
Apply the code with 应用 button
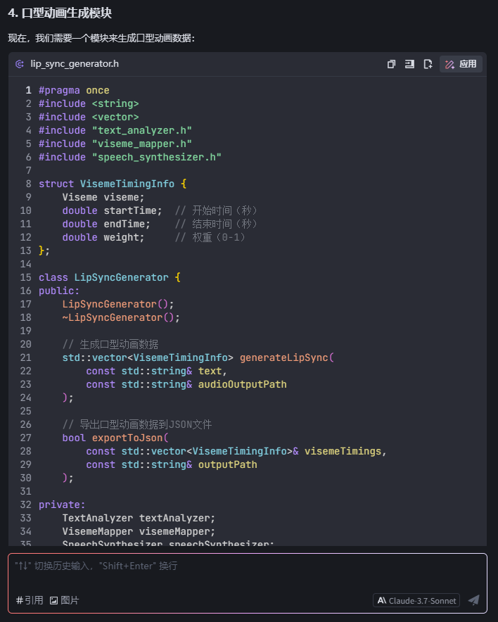[461, 64]
